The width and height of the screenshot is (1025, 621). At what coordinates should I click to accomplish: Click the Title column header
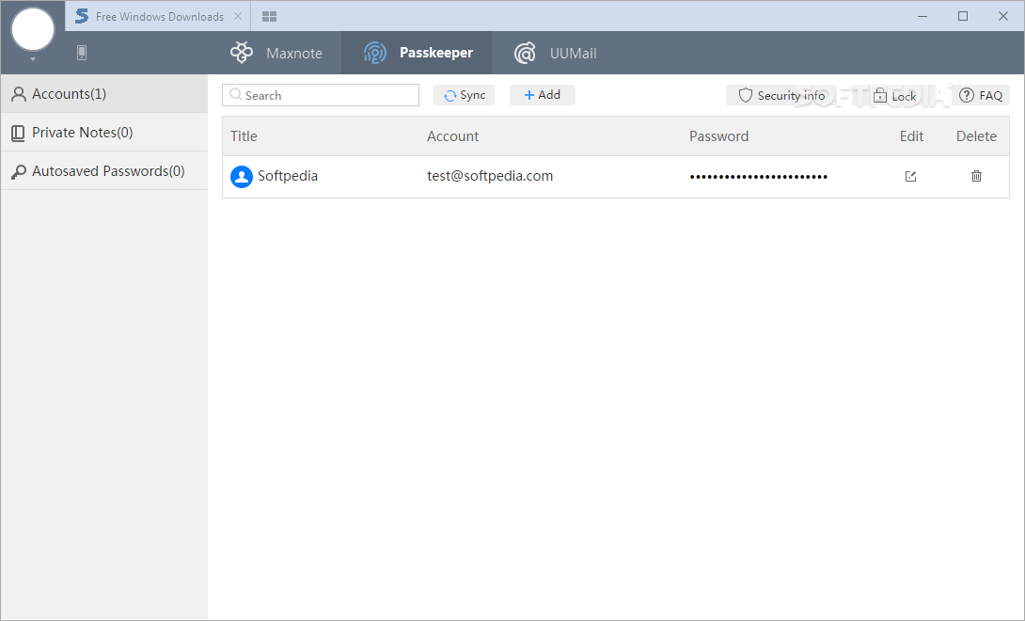pyautogui.click(x=244, y=136)
